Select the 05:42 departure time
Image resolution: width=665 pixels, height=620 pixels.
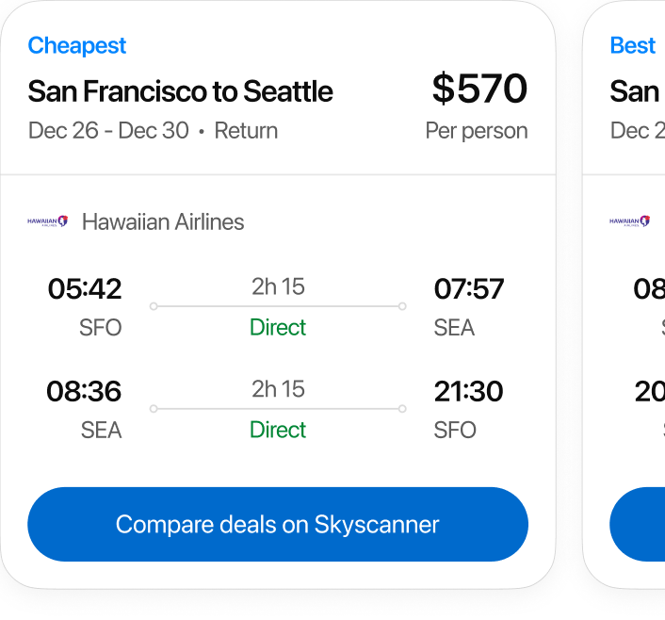coord(85,288)
